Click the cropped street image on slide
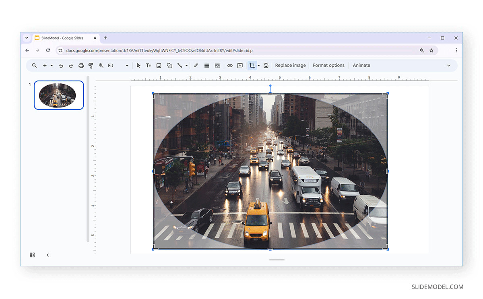This screenshot has width=483, height=299. (270, 171)
